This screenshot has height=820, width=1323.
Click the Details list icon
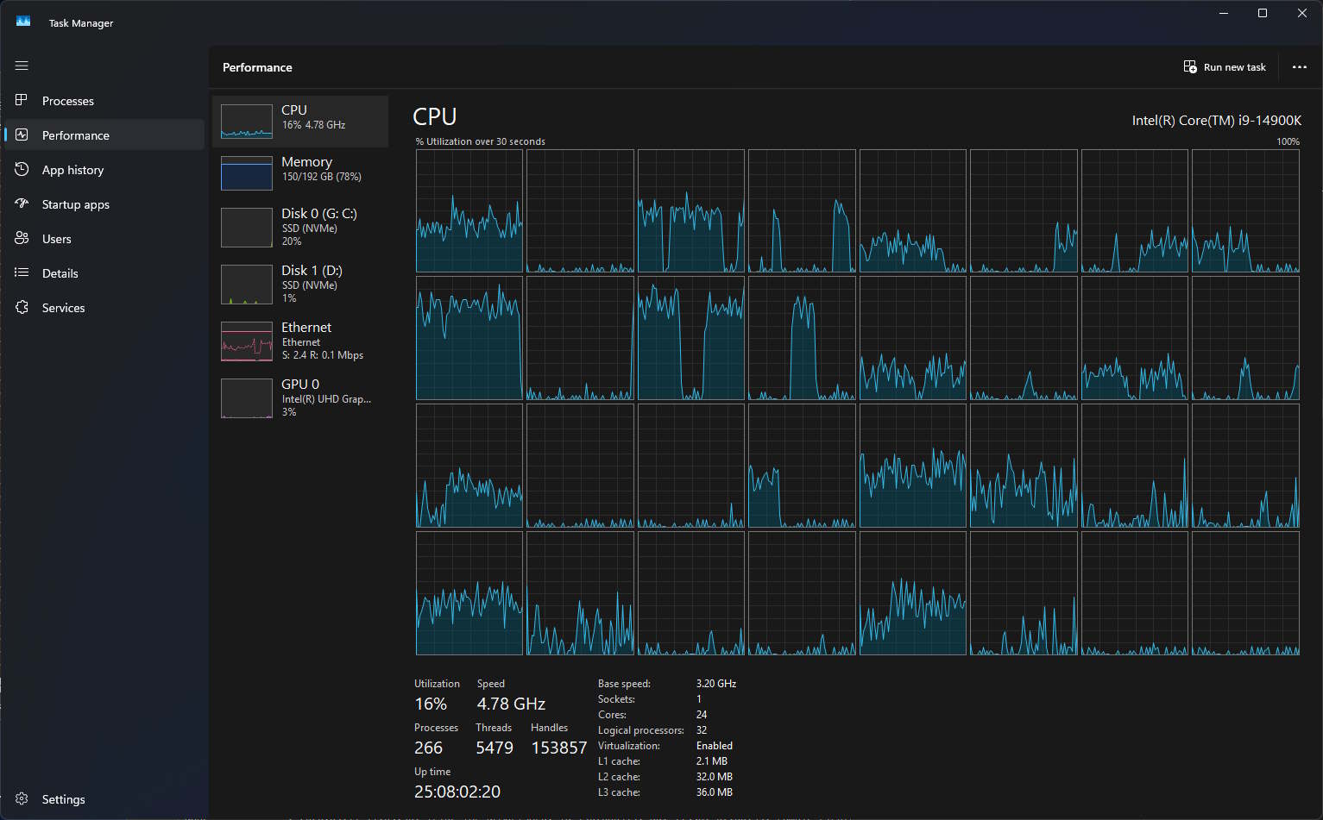point(22,272)
